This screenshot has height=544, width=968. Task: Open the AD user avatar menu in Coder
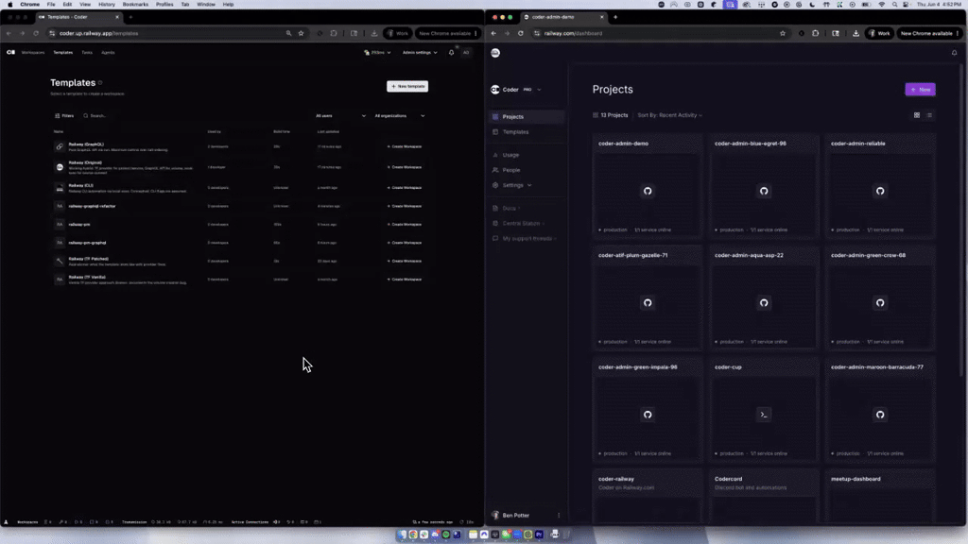[466, 53]
